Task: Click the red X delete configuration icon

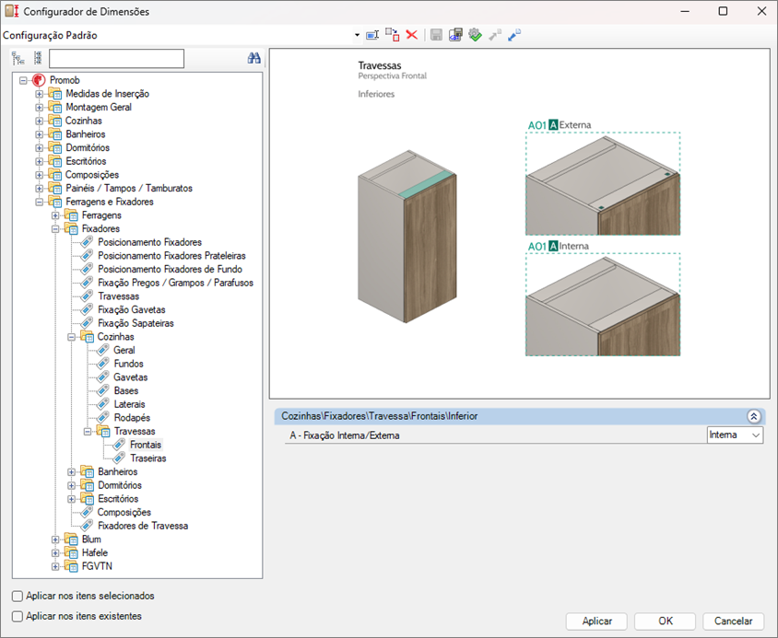Action: coord(412,35)
